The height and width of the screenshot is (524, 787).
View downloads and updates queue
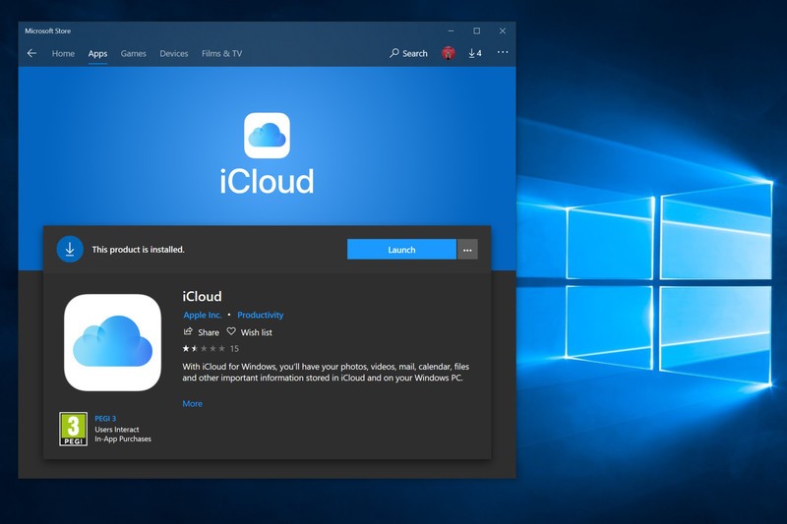475,53
